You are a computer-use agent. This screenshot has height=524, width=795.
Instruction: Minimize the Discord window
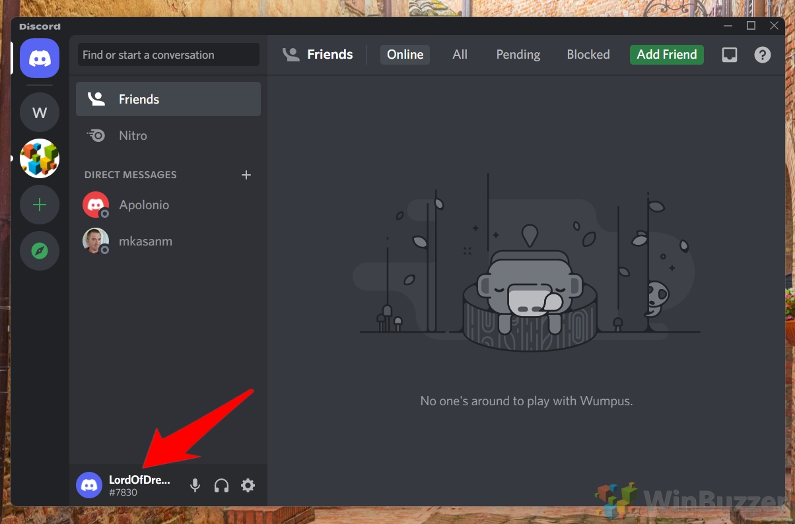pyautogui.click(x=728, y=26)
